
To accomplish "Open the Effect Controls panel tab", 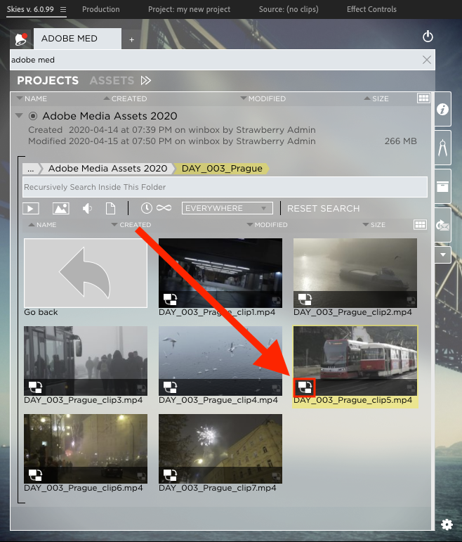I will tap(371, 10).
